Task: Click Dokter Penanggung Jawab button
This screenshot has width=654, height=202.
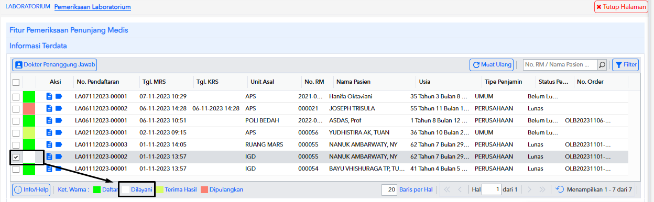Action: [55, 65]
